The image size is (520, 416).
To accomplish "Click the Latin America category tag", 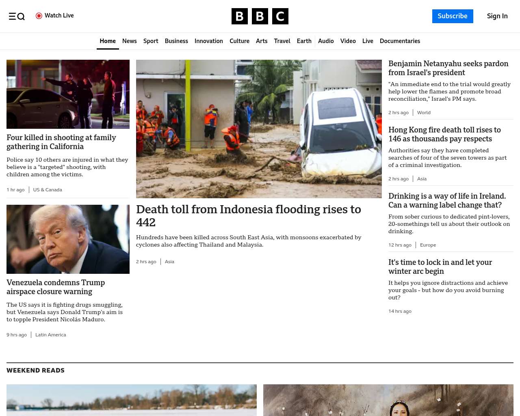I will (50, 335).
